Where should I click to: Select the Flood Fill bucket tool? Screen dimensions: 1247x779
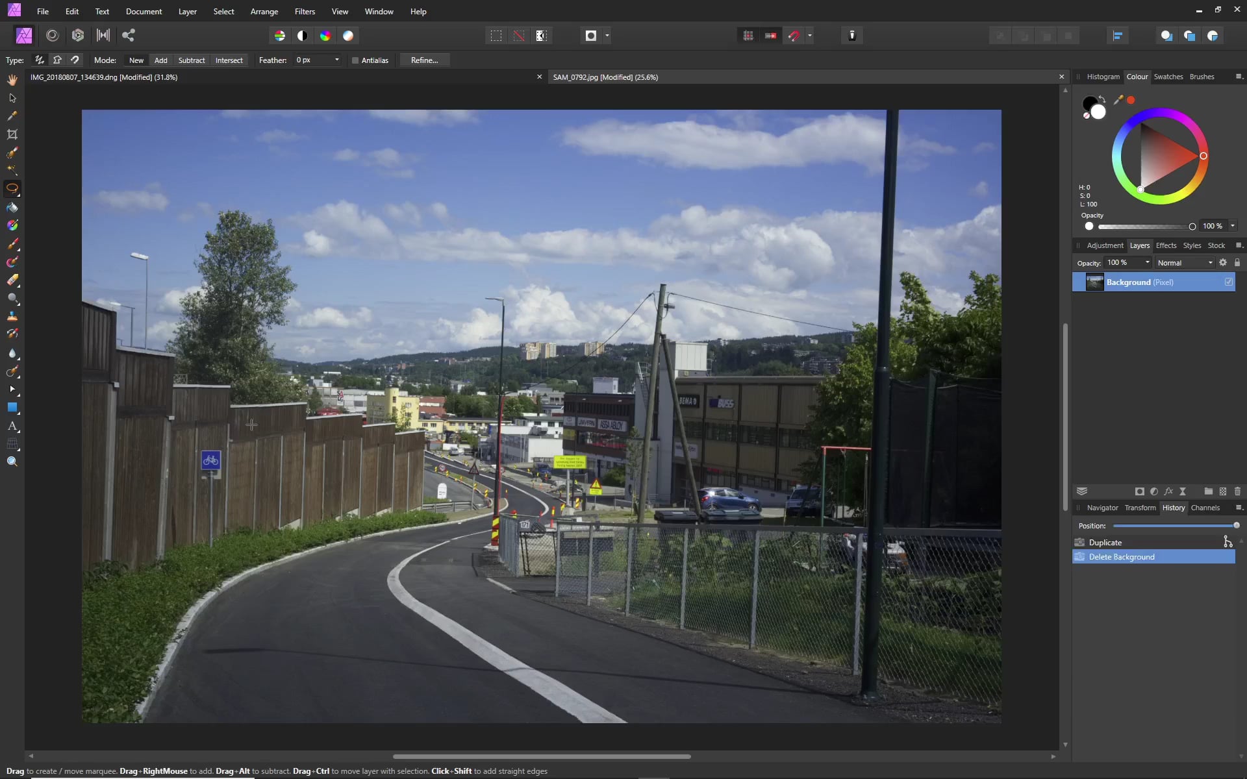coord(12,208)
